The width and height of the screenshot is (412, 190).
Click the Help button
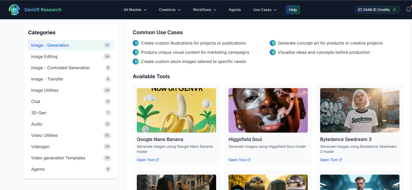(293, 10)
